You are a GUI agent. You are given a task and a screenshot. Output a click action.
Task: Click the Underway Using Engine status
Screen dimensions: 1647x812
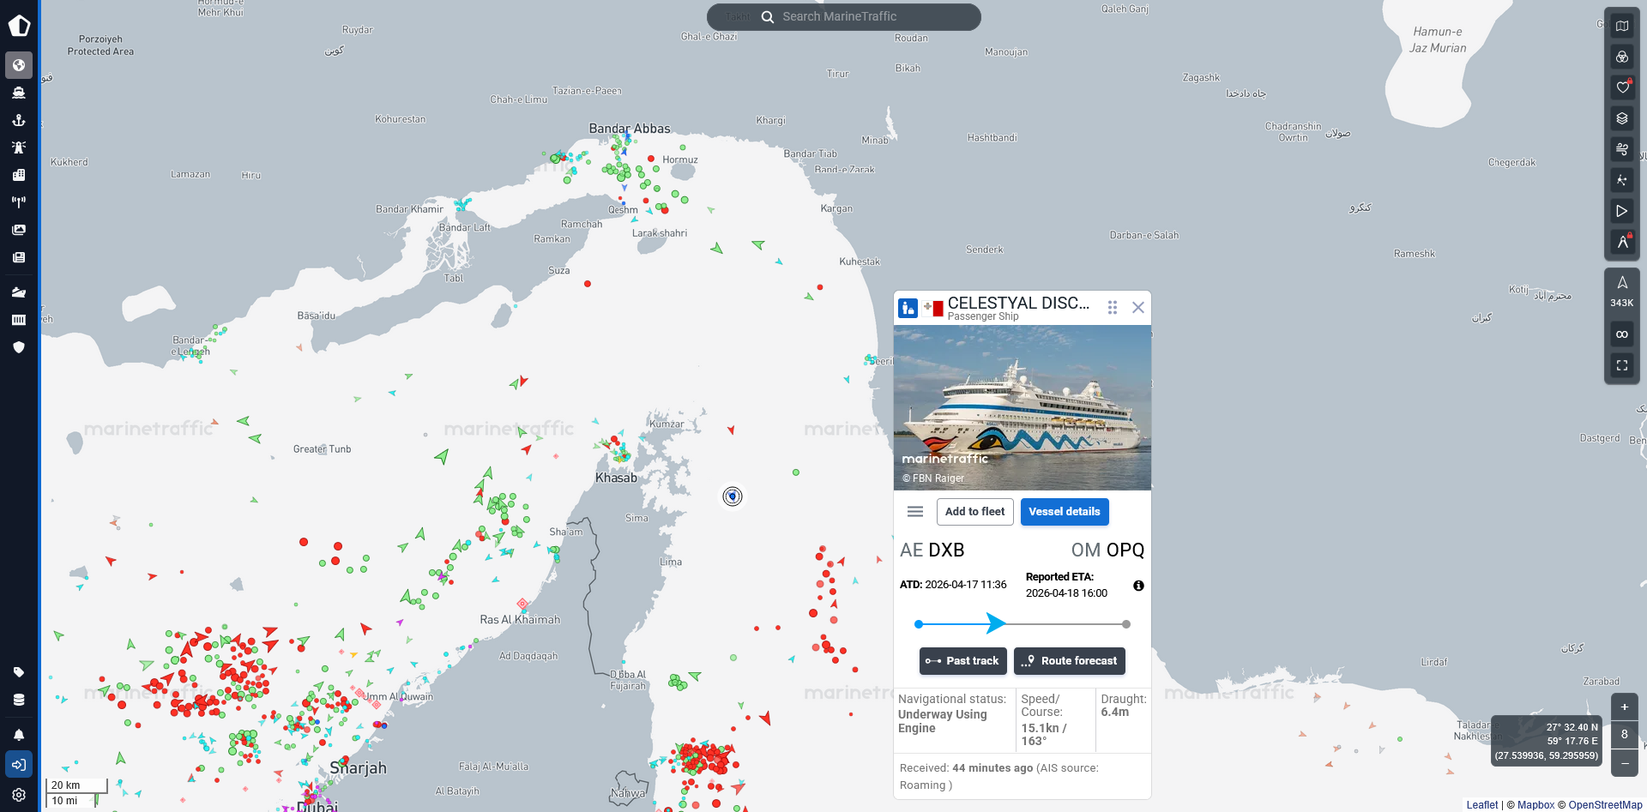coord(943,721)
